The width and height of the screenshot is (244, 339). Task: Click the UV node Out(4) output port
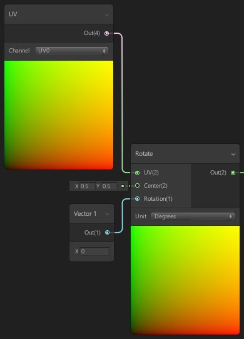point(106,33)
